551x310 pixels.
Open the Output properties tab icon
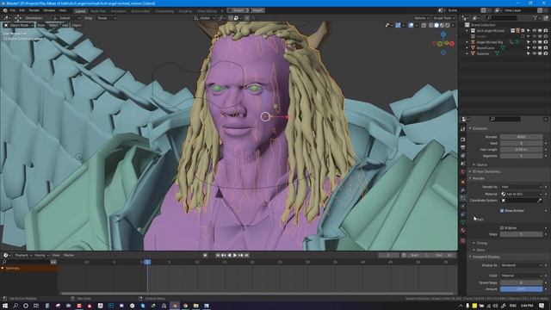pos(463,147)
